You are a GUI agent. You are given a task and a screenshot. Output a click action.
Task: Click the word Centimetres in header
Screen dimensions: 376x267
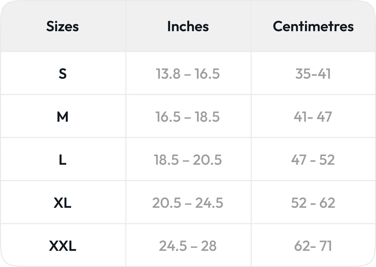(x=313, y=26)
